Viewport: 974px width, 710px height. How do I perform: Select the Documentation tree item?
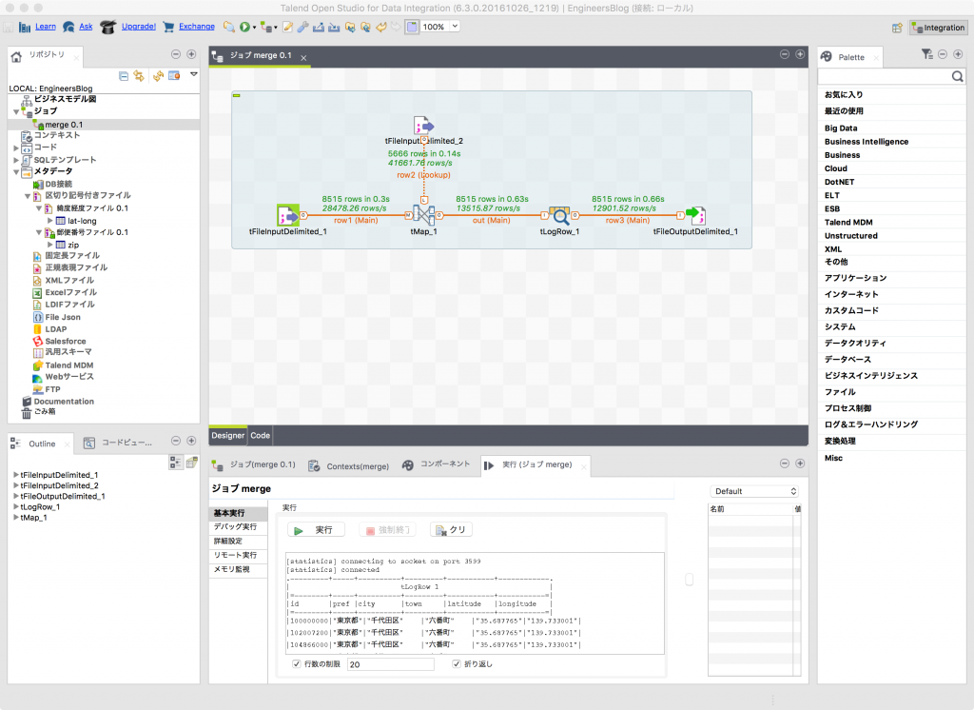click(64, 402)
